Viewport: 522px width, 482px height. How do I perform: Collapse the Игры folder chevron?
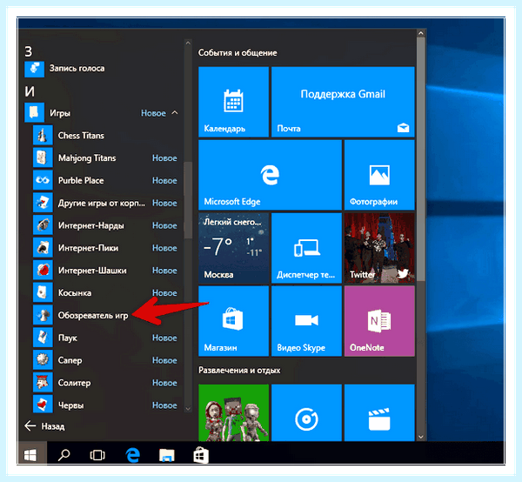175,113
